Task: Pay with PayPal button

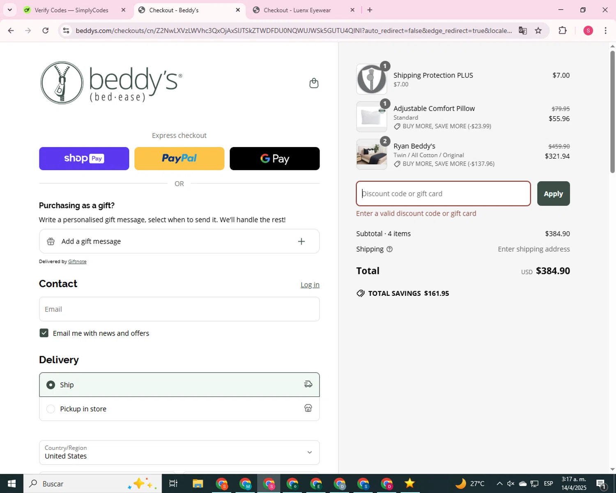Action: click(179, 159)
